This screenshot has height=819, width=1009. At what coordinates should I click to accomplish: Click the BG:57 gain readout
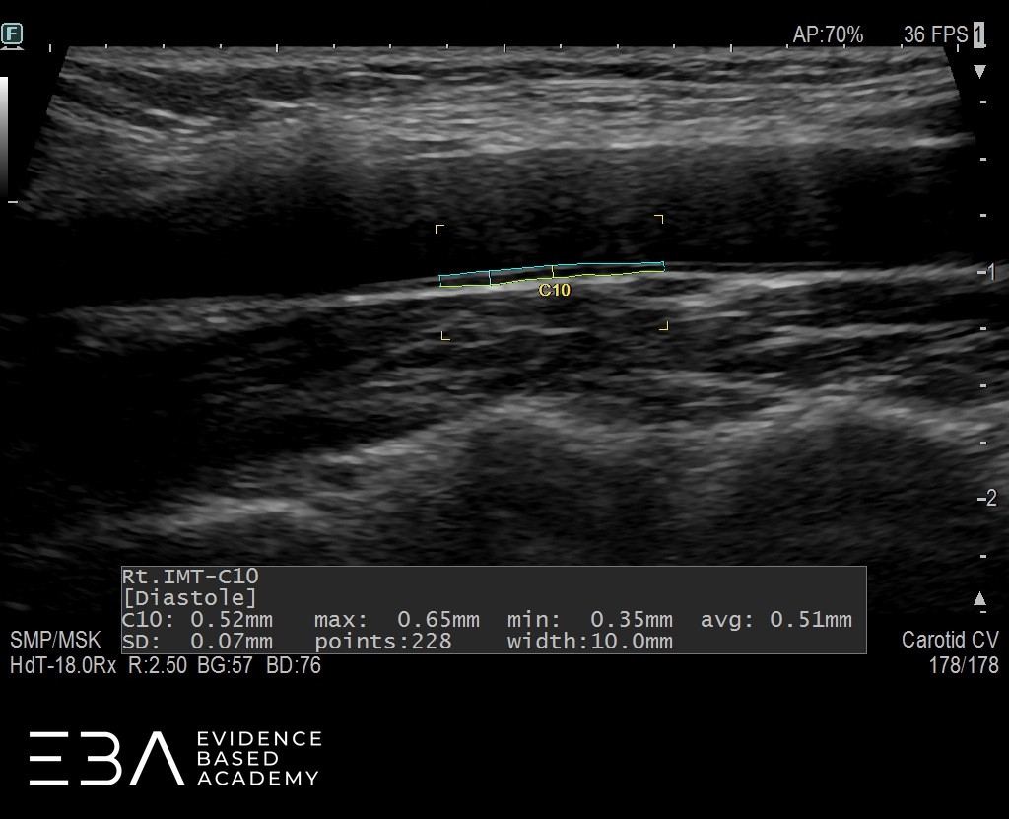coord(226,665)
